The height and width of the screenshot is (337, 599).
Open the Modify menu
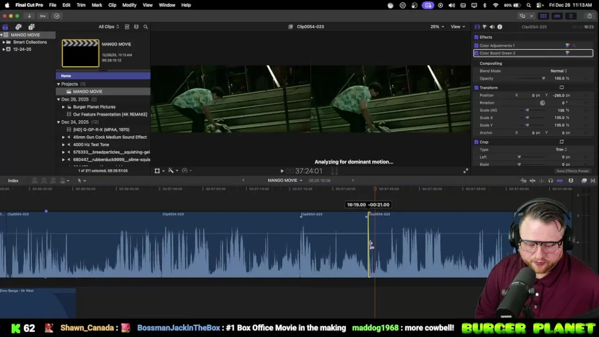(x=129, y=5)
